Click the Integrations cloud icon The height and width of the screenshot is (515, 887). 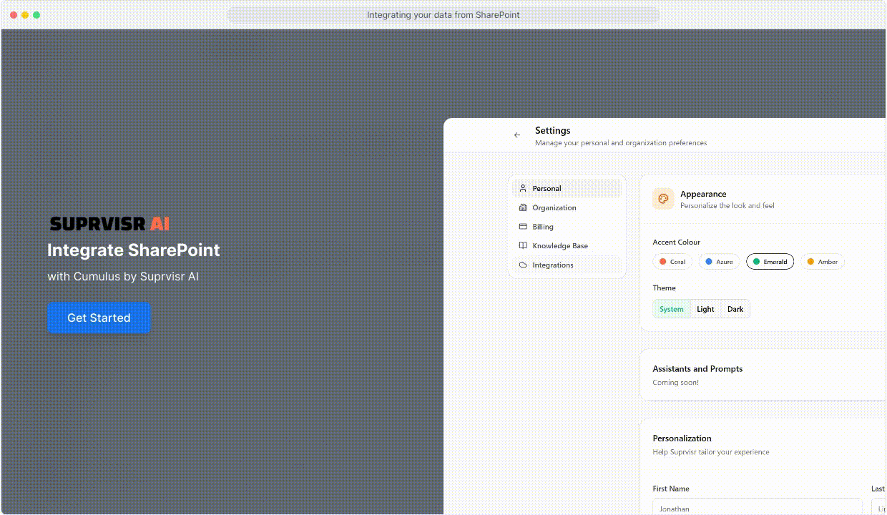point(523,265)
